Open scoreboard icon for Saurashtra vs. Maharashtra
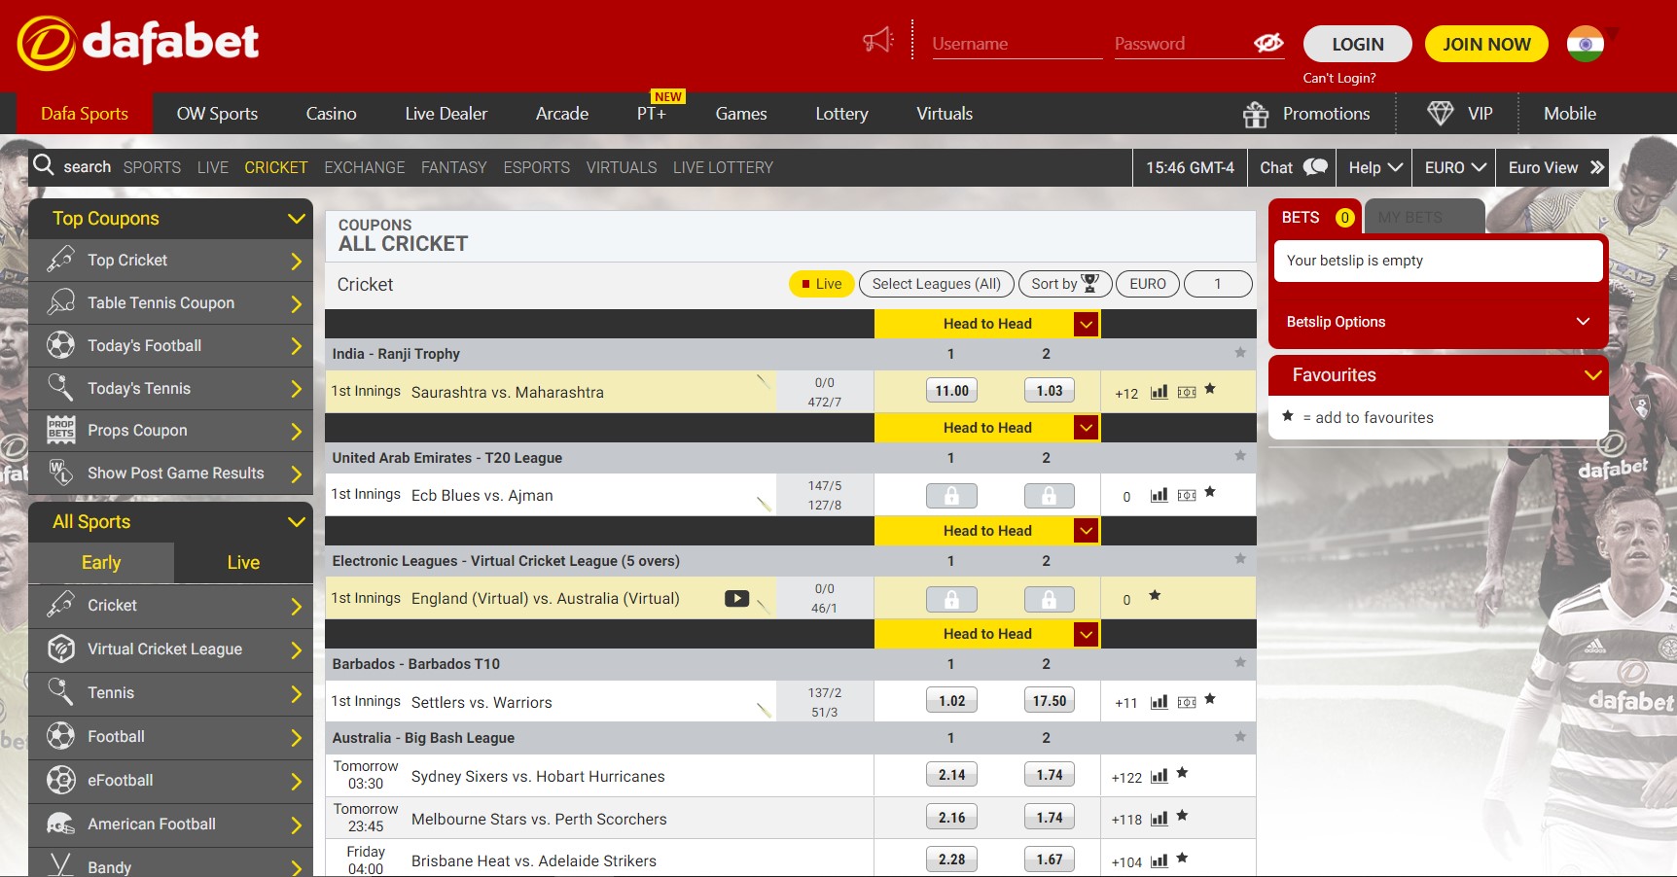 pyautogui.click(x=1187, y=392)
